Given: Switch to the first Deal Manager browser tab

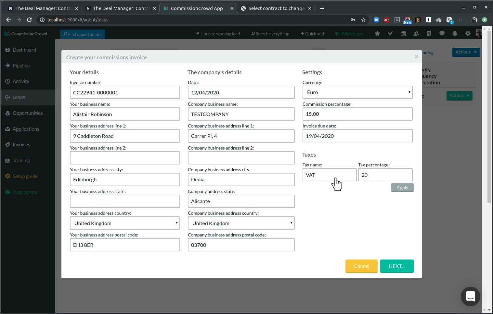Looking at the screenshot, I should [x=43, y=8].
